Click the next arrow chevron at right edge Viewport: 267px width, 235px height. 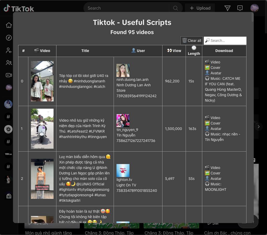(258, 127)
